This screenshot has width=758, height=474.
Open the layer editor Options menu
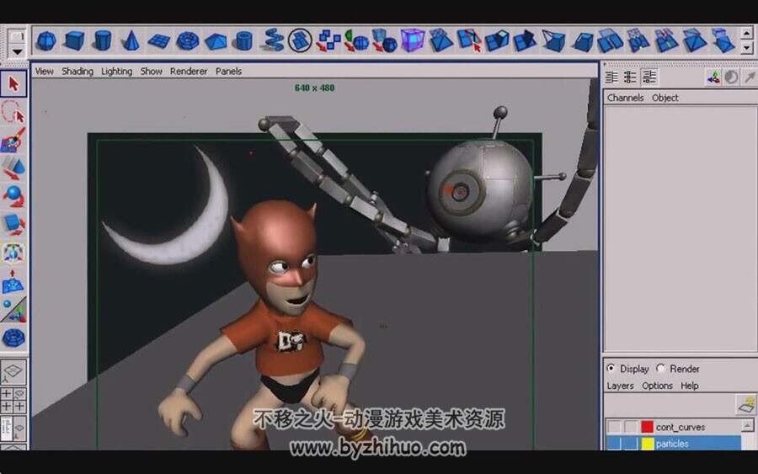tap(657, 386)
